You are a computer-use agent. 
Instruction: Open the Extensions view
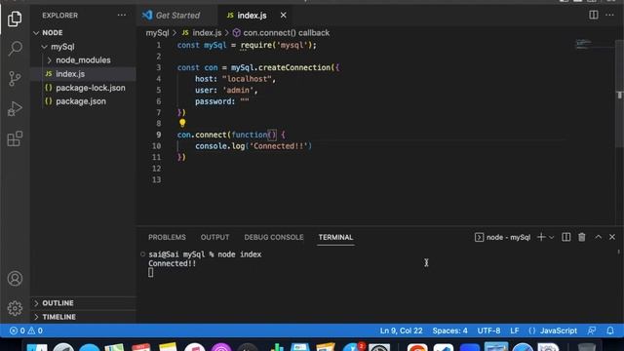15,138
